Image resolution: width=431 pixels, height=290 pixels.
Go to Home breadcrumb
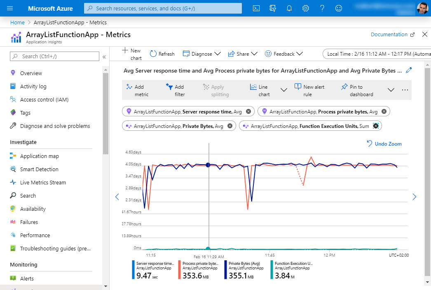tap(17, 23)
